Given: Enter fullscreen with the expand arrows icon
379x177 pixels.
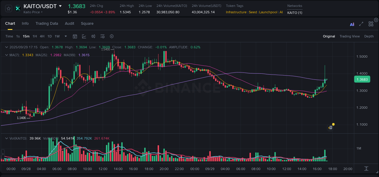Looking at the screenshot, I should click(361, 24).
